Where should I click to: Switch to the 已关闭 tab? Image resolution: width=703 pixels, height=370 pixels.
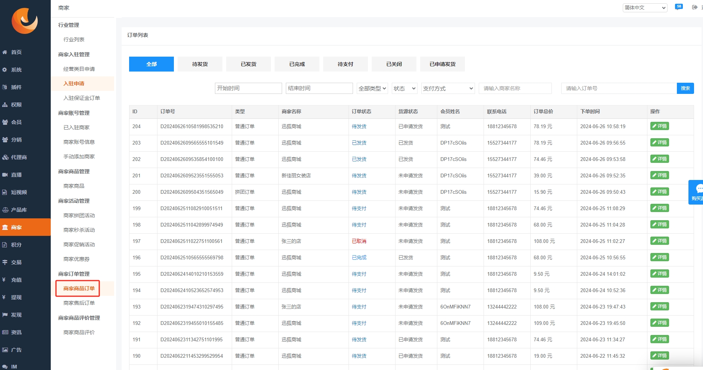tap(394, 64)
